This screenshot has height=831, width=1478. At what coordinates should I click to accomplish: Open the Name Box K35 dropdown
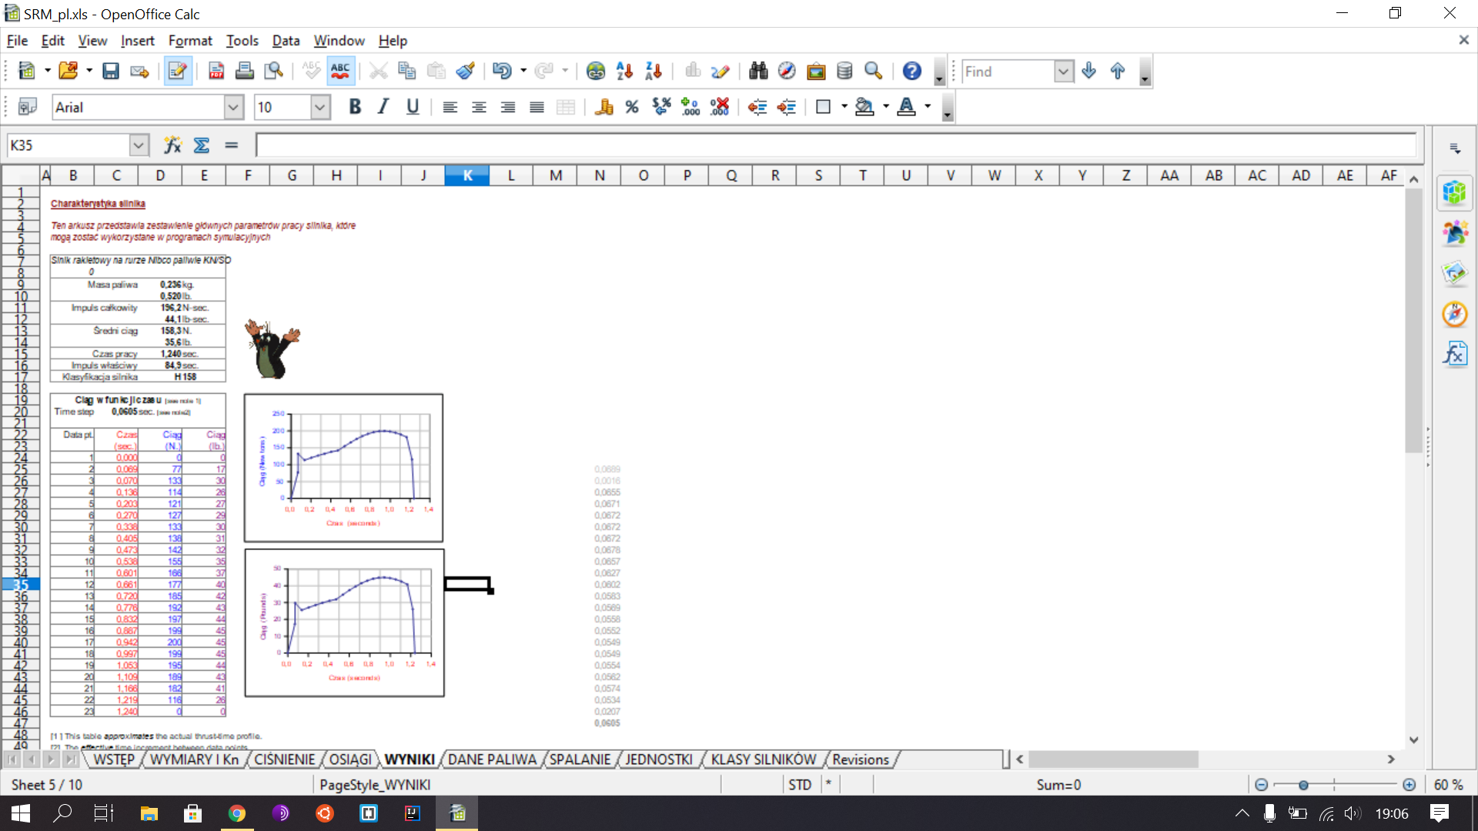coord(139,145)
